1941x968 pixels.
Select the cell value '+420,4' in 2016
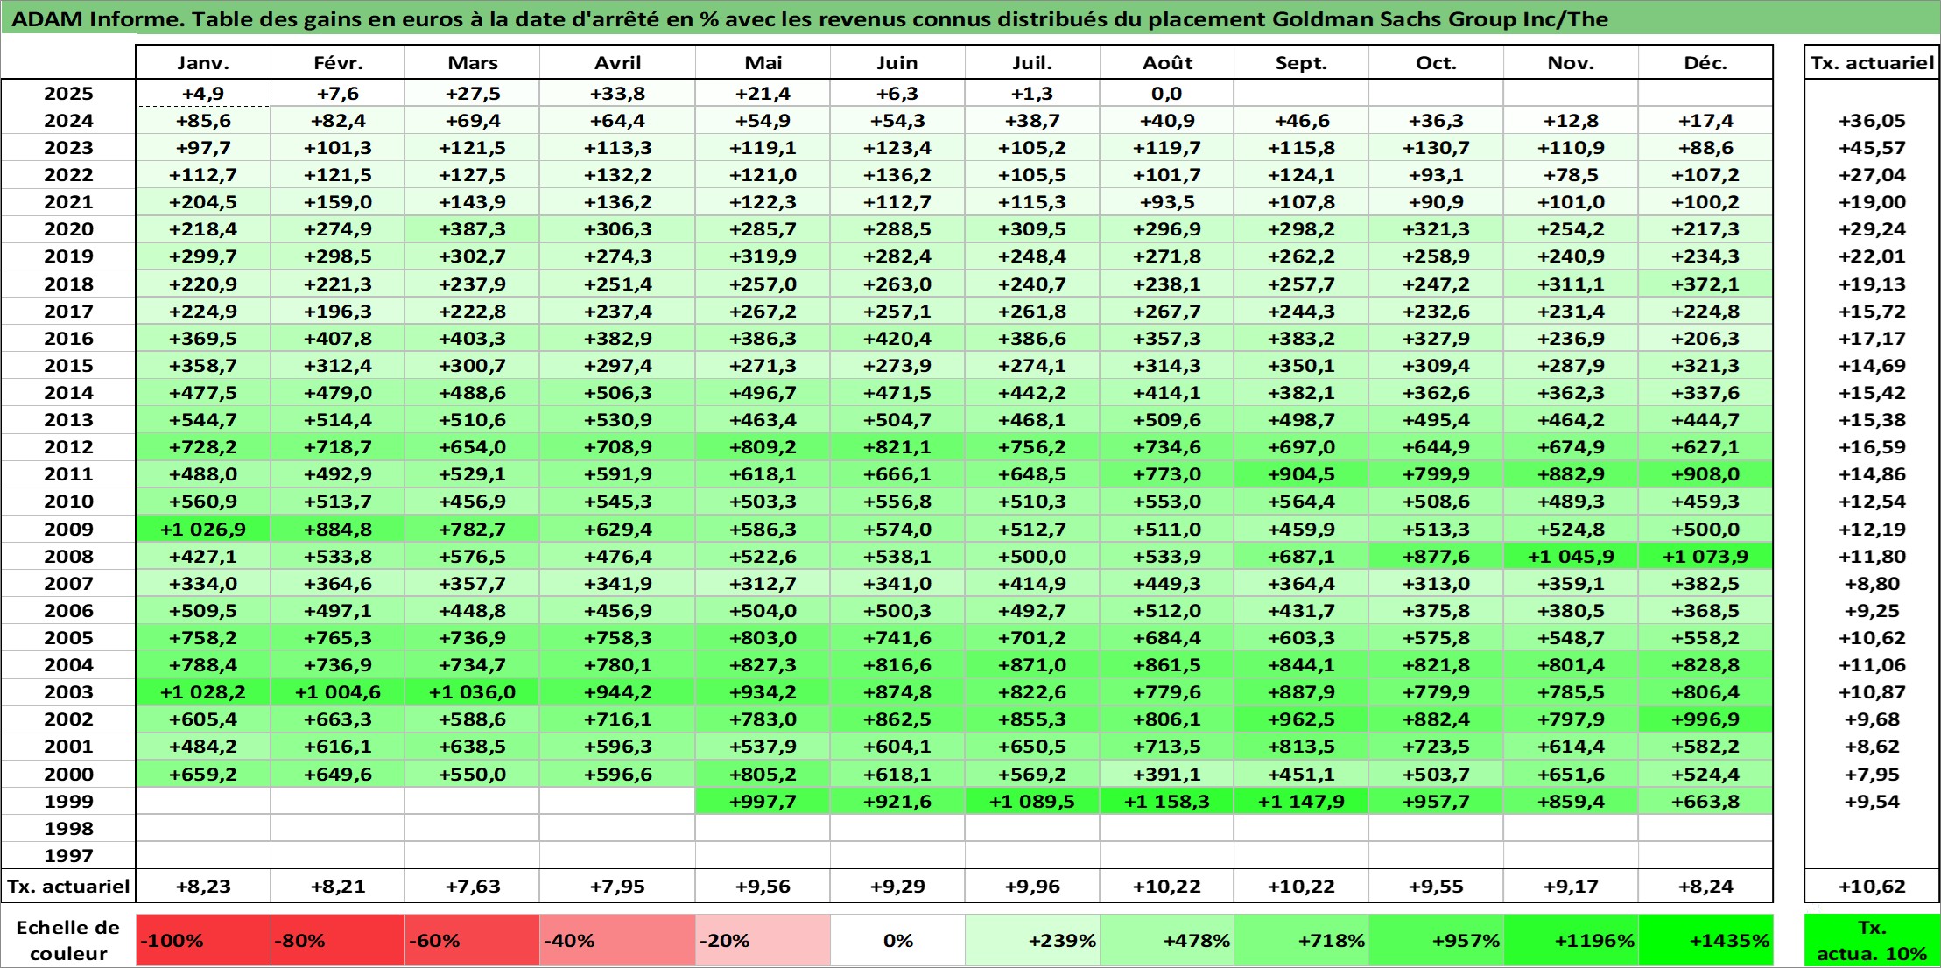(x=897, y=338)
